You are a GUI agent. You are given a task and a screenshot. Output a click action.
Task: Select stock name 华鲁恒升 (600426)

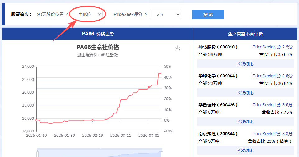pos(218,105)
